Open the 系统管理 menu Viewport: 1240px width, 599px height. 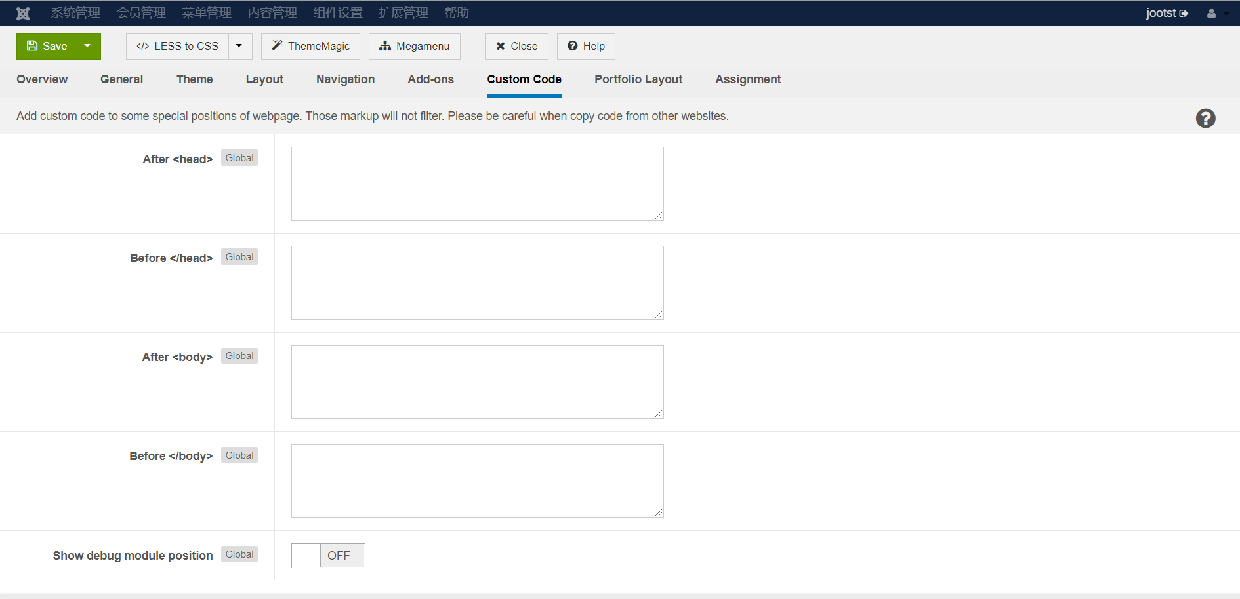pyautogui.click(x=75, y=13)
